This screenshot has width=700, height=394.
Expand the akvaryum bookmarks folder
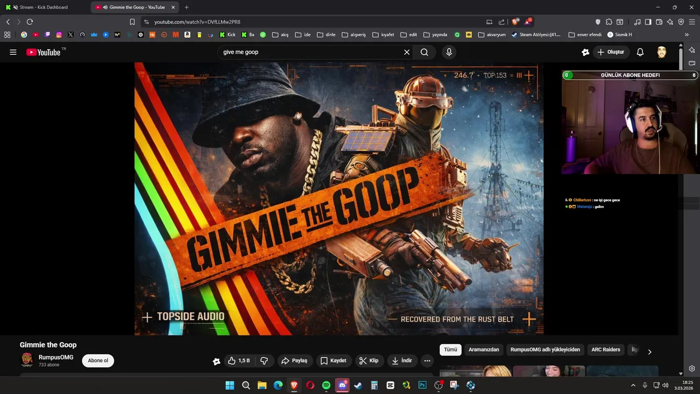click(x=492, y=34)
